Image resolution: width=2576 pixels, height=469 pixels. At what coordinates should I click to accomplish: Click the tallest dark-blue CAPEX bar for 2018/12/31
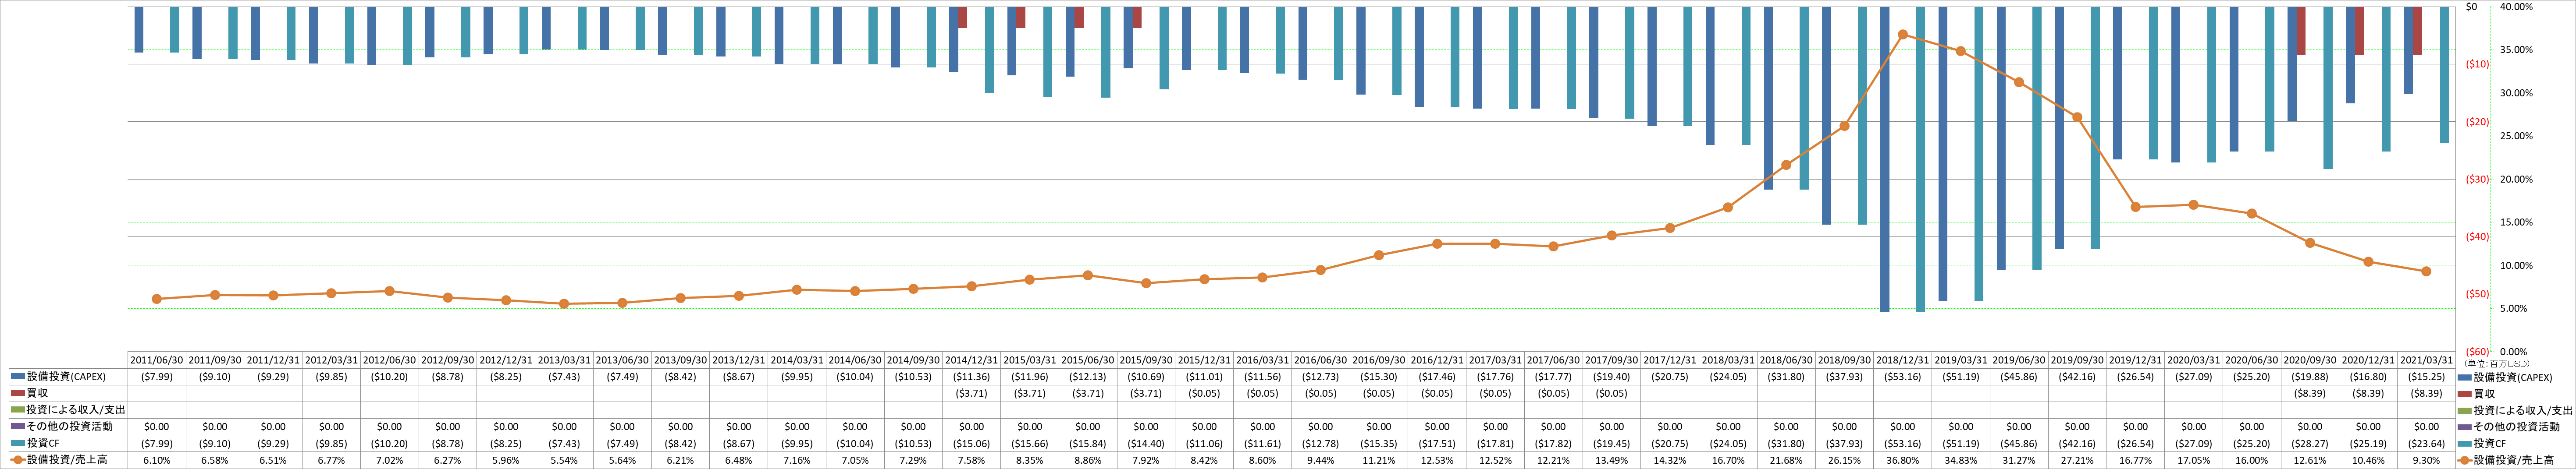coord(1884,160)
